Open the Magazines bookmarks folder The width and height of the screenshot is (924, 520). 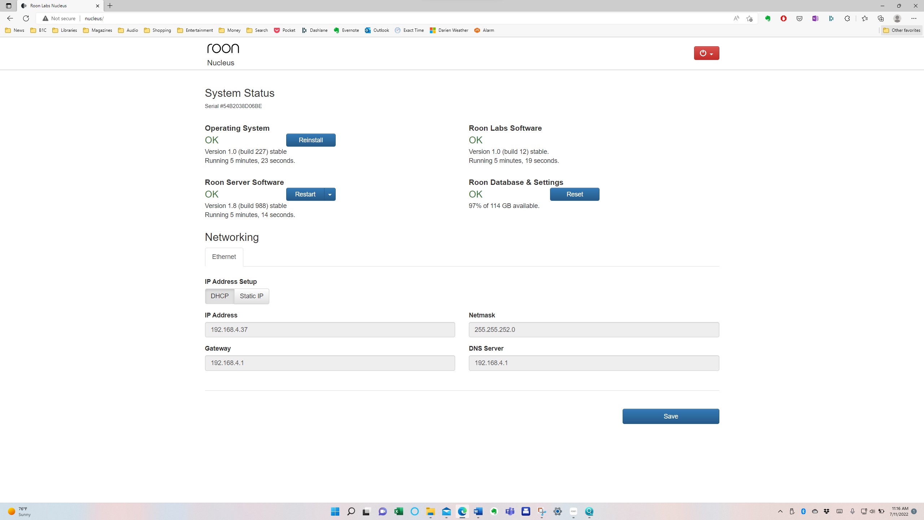(x=97, y=30)
